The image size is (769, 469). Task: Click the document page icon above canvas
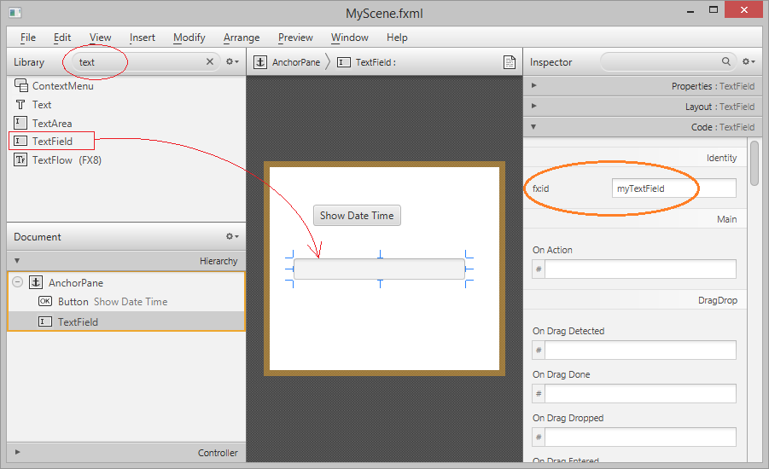[510, 62]
